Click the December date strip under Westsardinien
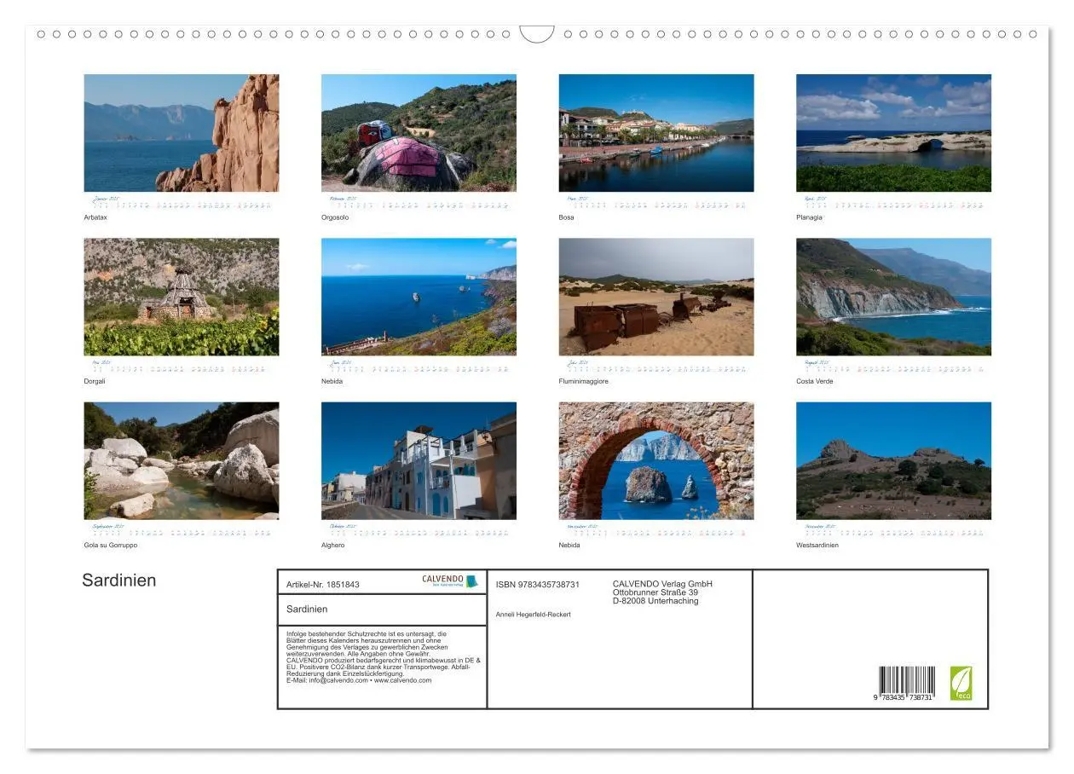This screenshot has height=774, width=1074. coord(893,531)
